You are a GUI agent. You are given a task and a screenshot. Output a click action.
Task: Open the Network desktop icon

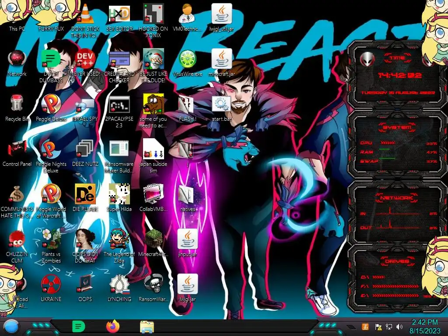(x=17, y=59)
